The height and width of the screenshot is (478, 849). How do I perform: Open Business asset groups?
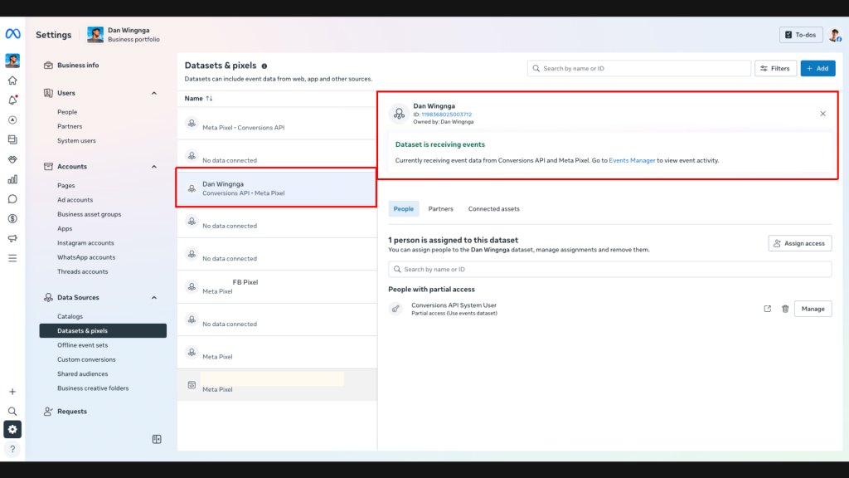click(x=90, y=214)
